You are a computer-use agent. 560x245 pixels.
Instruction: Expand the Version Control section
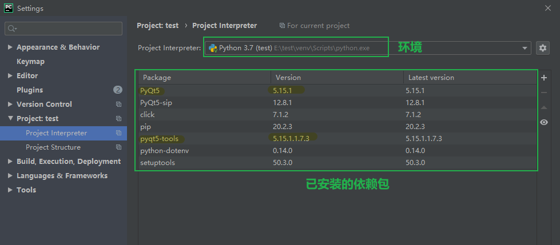click(x=10, y=104)
